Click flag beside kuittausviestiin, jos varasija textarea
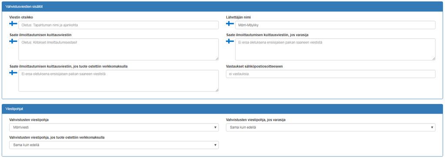 230,41
